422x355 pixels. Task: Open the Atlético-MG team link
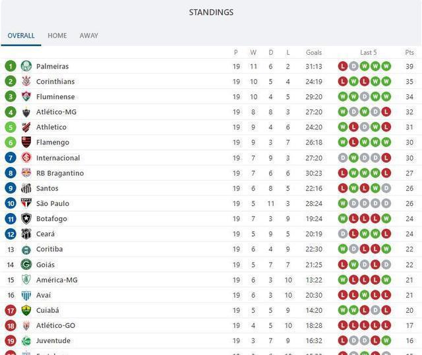click(x=56, y=112)
